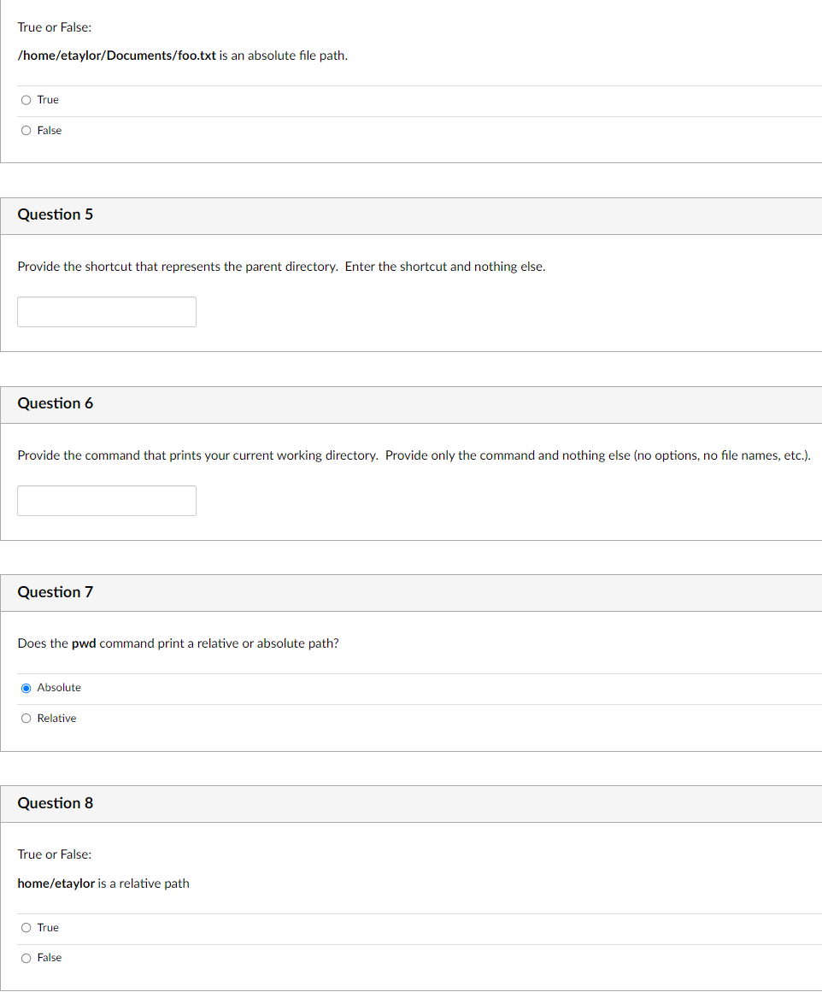Select True for Question 8
Viewport: 822px width, 992px height.
click(x=26, y=928)
